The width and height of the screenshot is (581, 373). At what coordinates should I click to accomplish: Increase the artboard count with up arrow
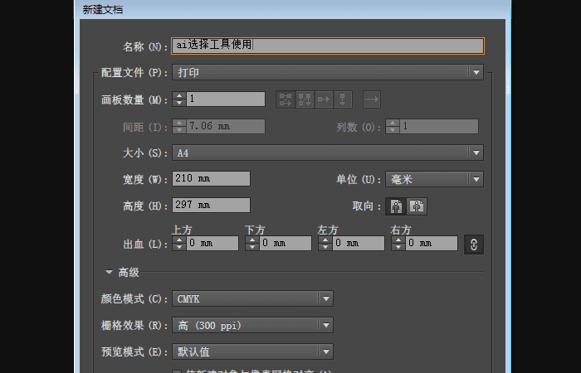click(179, 95)
